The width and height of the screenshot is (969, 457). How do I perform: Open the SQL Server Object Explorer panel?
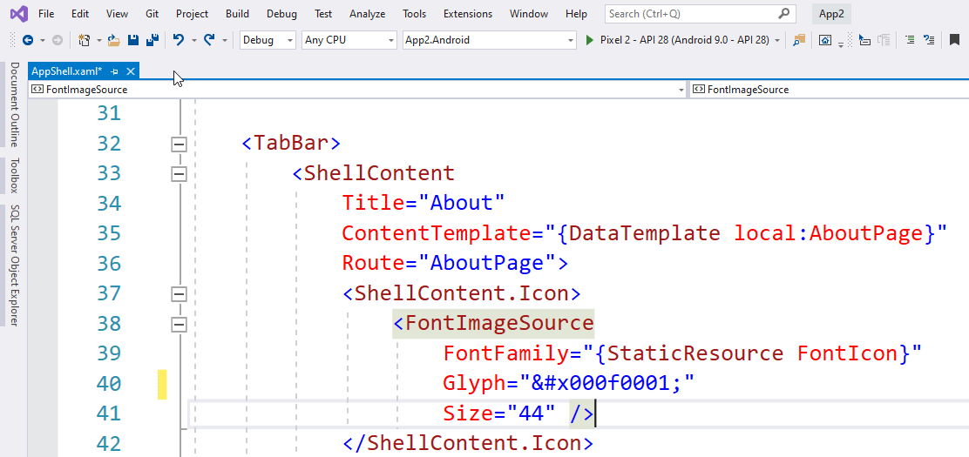point(14,265)
